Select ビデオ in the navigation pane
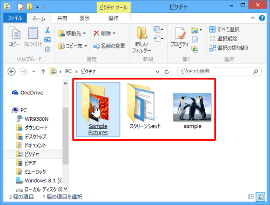Screen dimensions: 270x205 (26, 163)
